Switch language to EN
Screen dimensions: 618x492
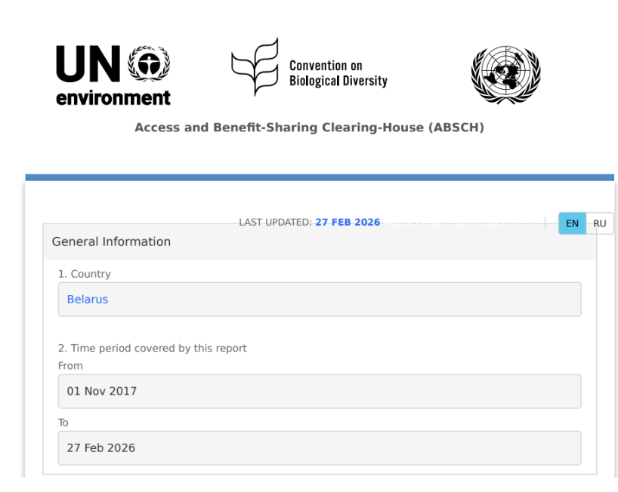pyautogui.click(x=572, y=223)
